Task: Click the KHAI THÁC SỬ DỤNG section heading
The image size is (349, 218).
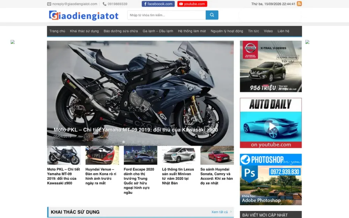Action: pyautogui.click(x=75, y=212)
